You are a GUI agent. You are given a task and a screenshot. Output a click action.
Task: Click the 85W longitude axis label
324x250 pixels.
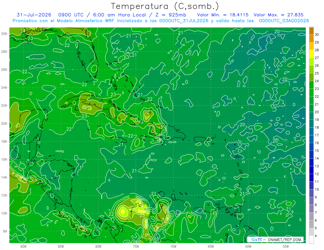point(61,246)
